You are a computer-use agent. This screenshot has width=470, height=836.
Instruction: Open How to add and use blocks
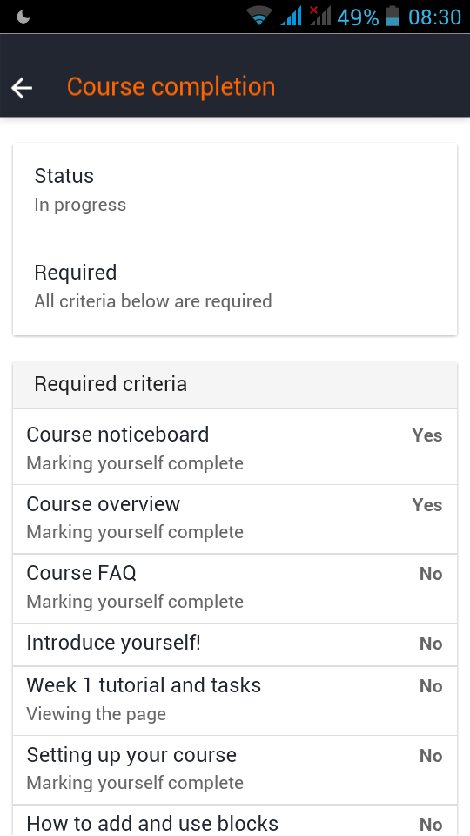[x=235, y=821]
